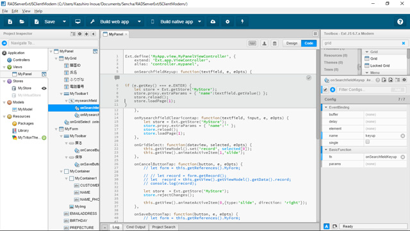Viewport: 410px width, 231px height.
Task: Click Project Inspector tree layout icon
Action: (x=73, y=34)
